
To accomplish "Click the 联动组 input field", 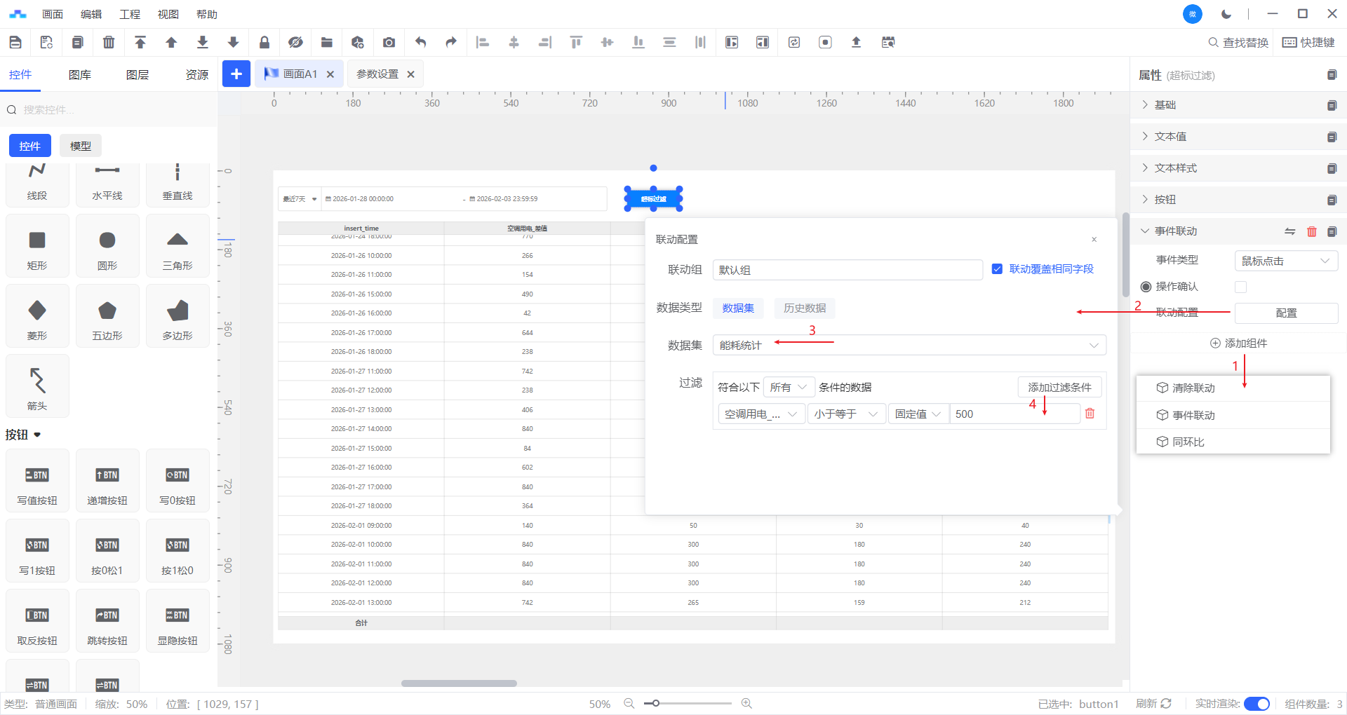I will (847, 270).
